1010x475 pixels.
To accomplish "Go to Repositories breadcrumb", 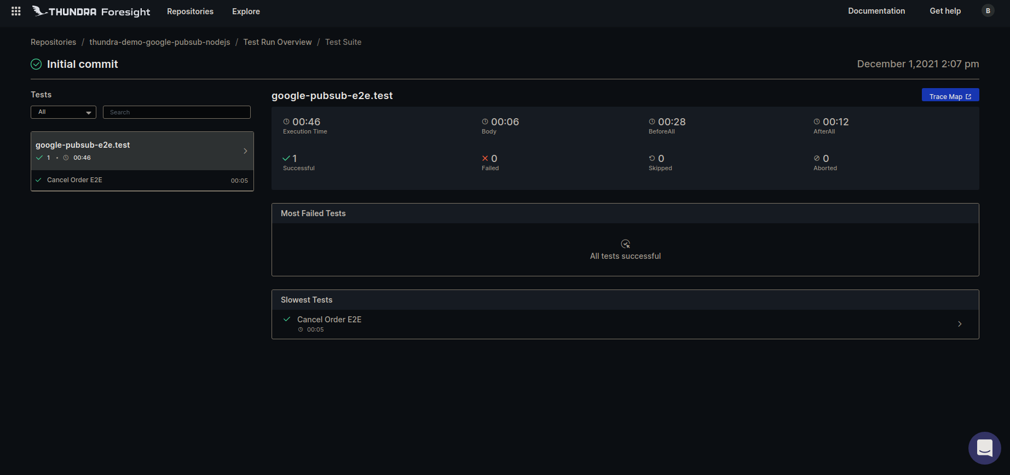I will point(53,42).
